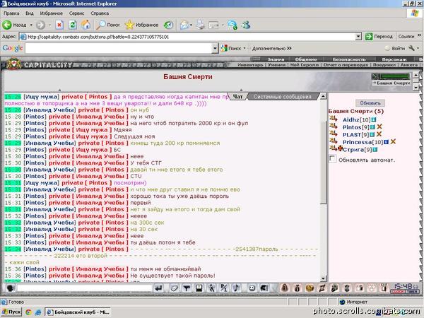Click the musical note sound icon
This screenshot has width=424, height=318.
click(236, 288)
